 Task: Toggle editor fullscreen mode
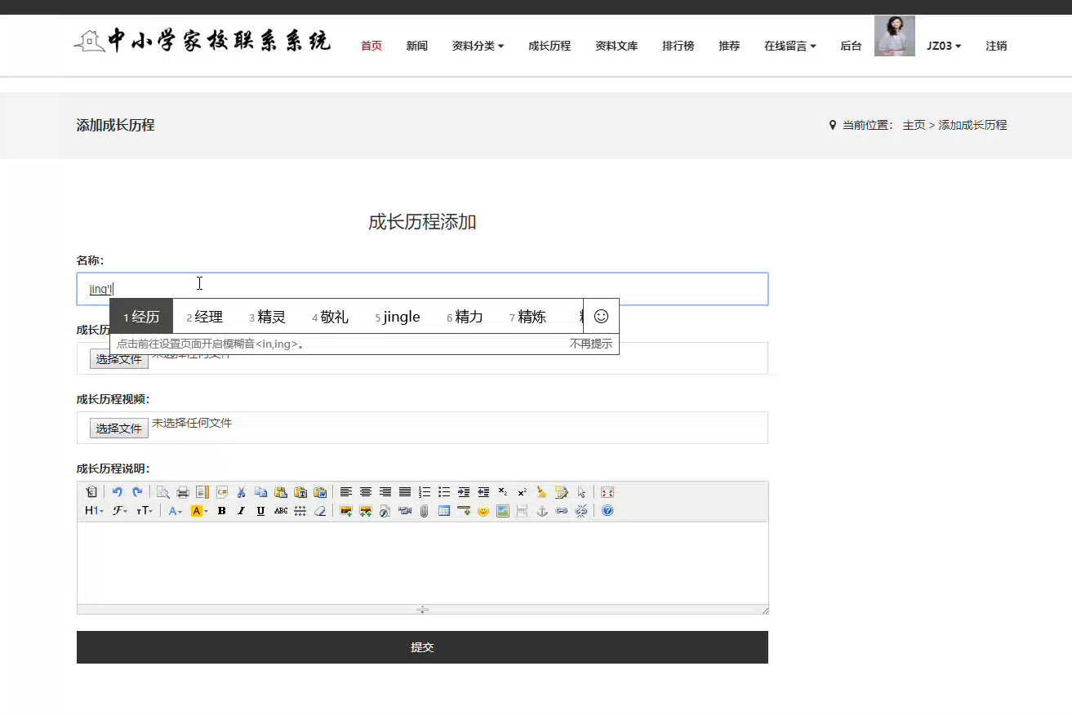pyautogui.click(x=607, y=492)
